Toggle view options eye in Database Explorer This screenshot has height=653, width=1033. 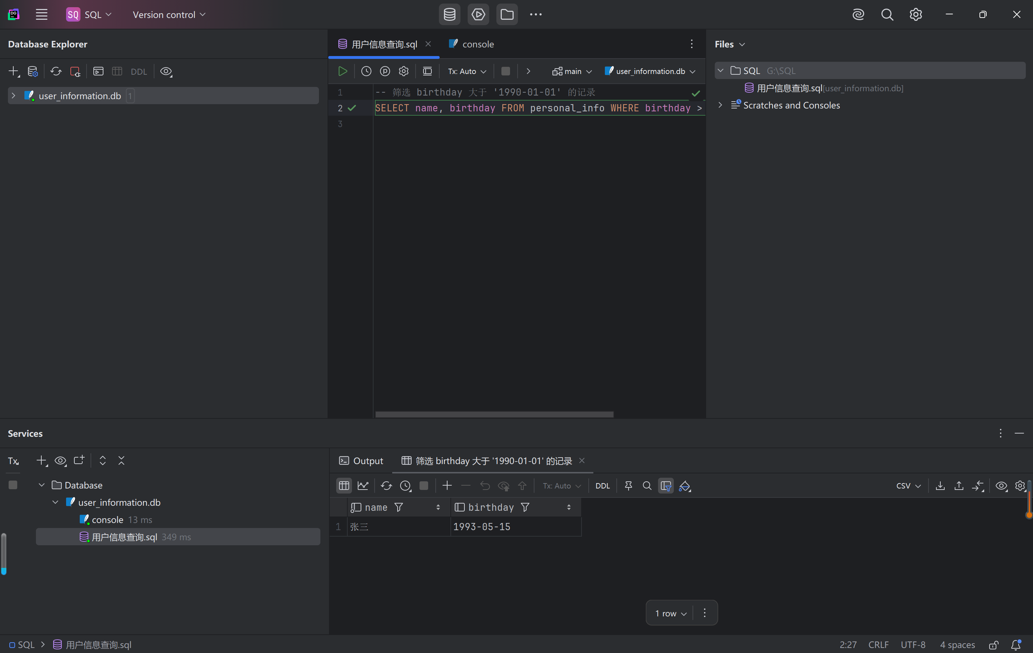pos(166,71)
